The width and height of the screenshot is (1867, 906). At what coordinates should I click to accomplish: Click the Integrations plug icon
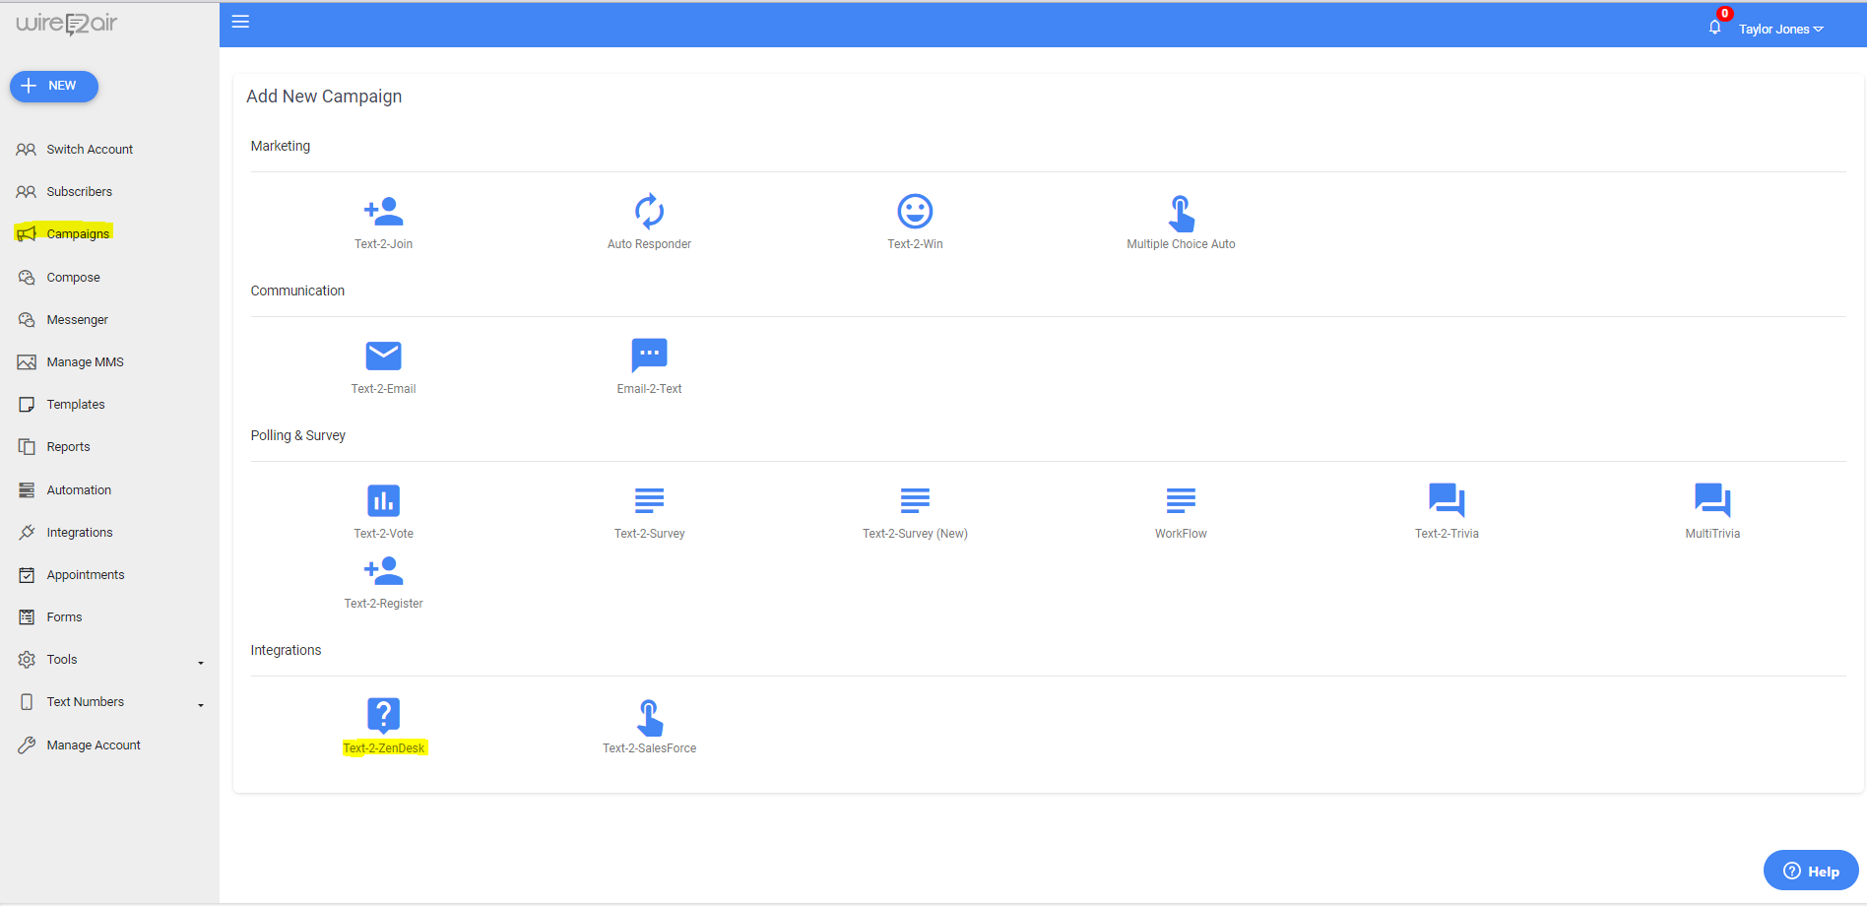click(x=27, y=533)
